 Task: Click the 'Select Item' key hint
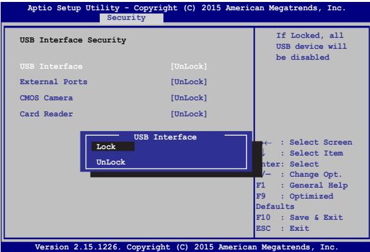point(316,153)
